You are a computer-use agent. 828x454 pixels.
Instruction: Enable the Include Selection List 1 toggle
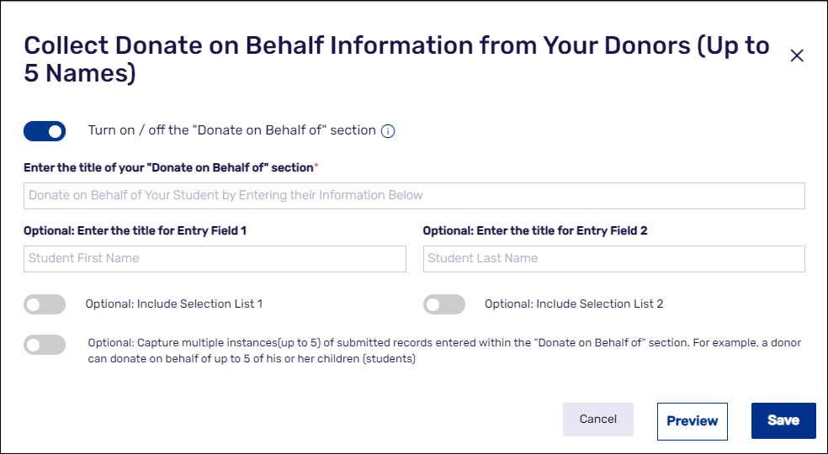coord(45,304)
